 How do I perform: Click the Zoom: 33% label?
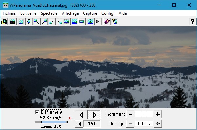point(51,126)
